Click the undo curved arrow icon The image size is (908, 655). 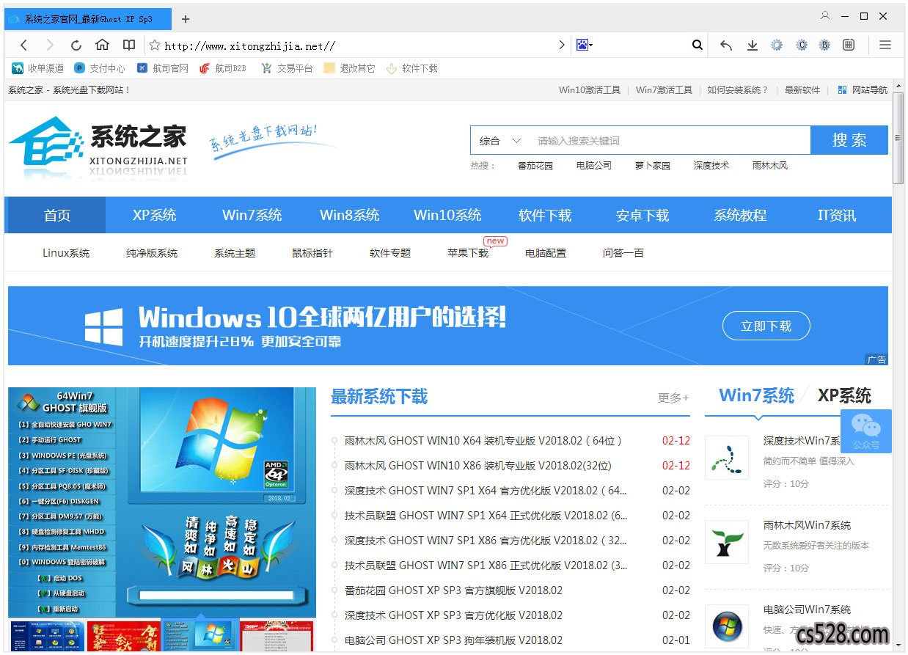pyautogui.click(x=726, y=45)
